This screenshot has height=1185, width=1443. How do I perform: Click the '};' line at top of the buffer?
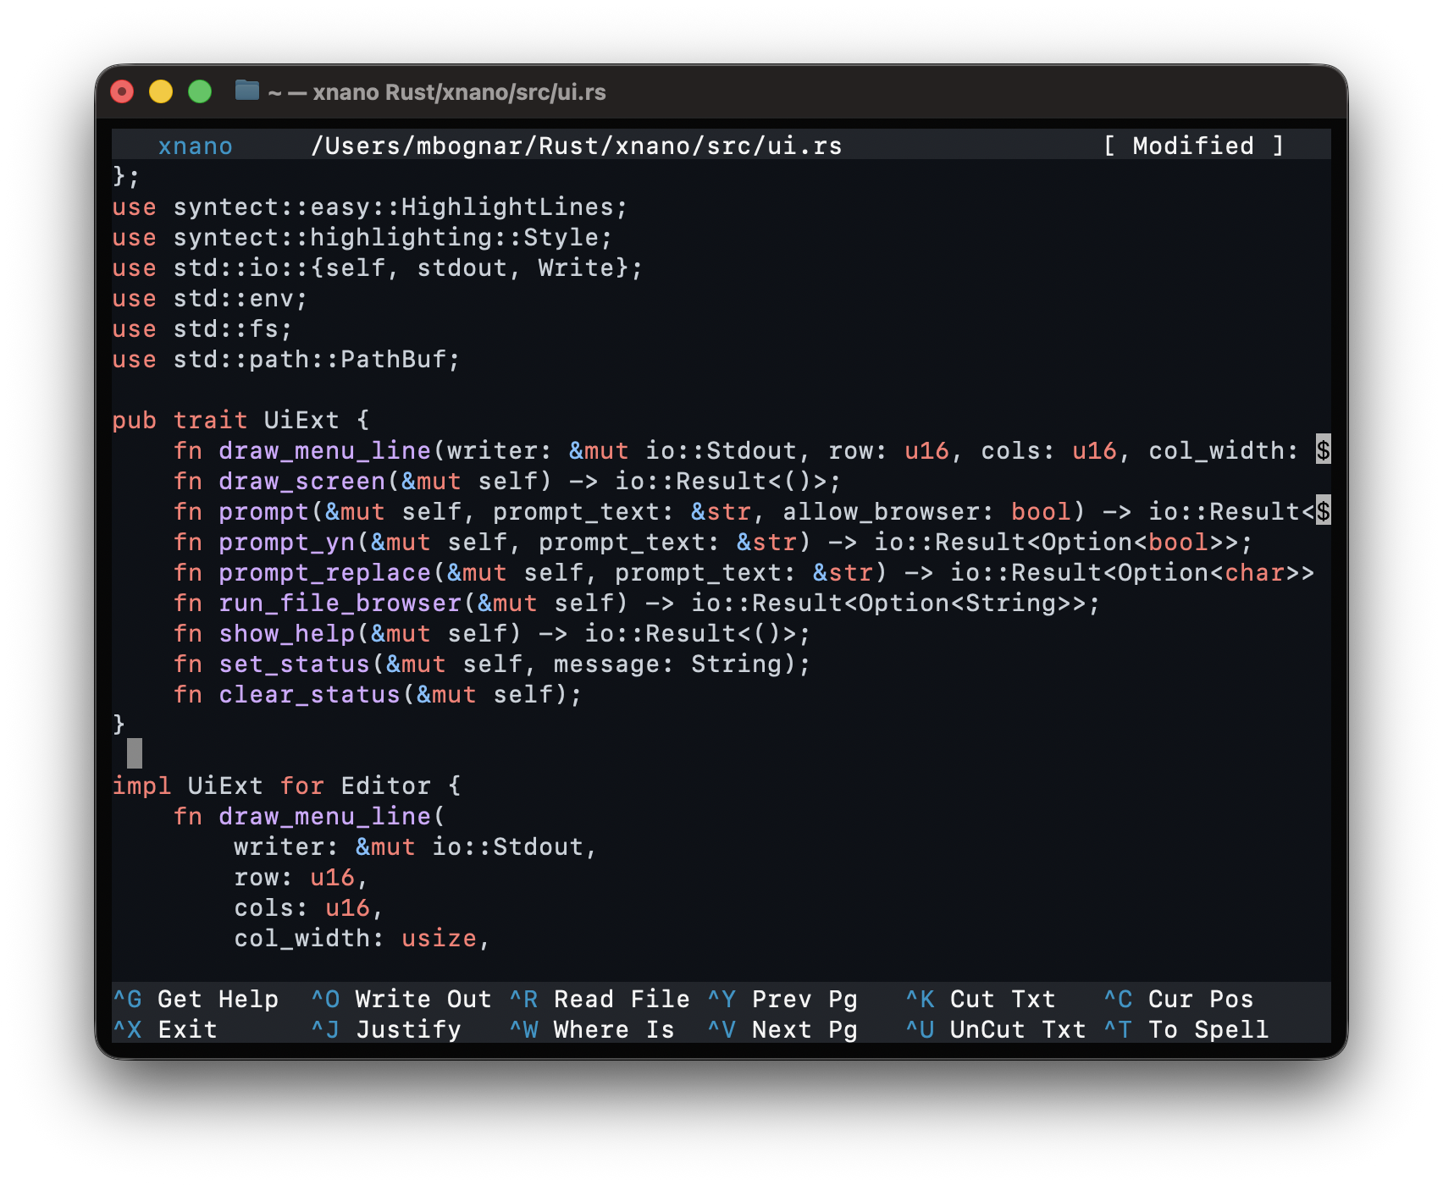[x=126, y=176]
